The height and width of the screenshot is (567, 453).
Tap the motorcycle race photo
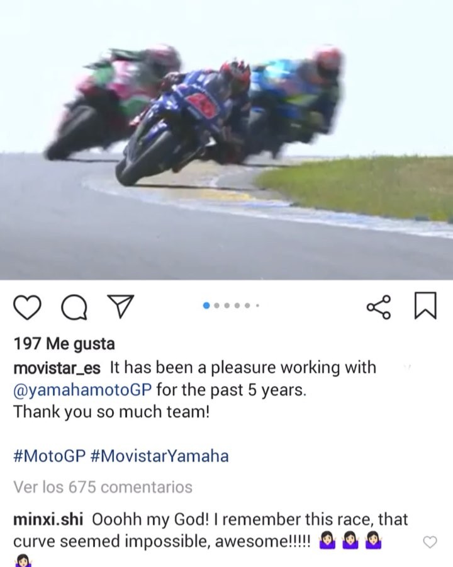pyautogui.click(x=226, y=140)
